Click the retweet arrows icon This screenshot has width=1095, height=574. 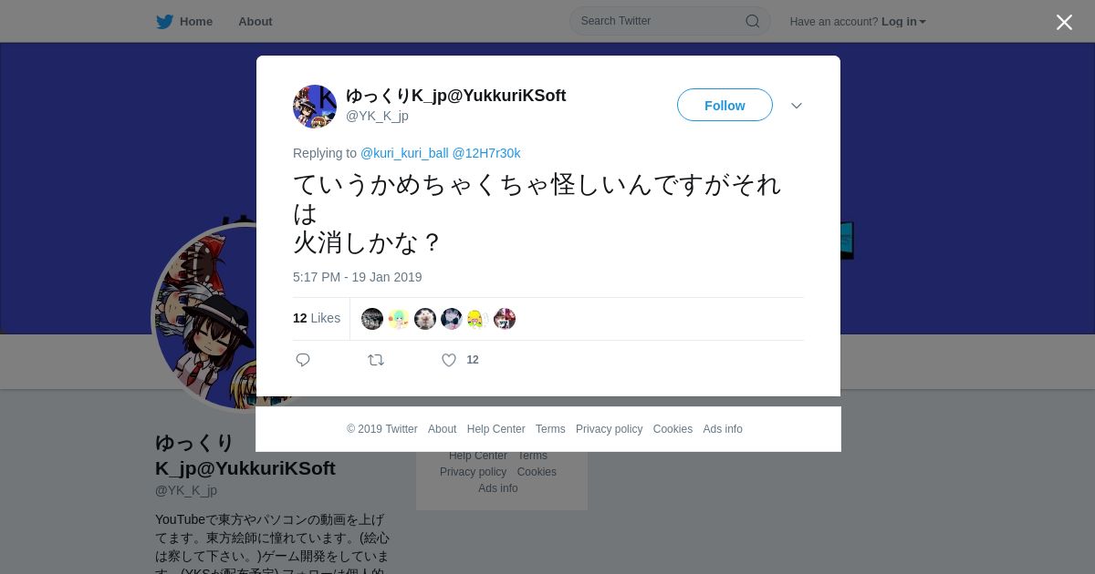376,360
